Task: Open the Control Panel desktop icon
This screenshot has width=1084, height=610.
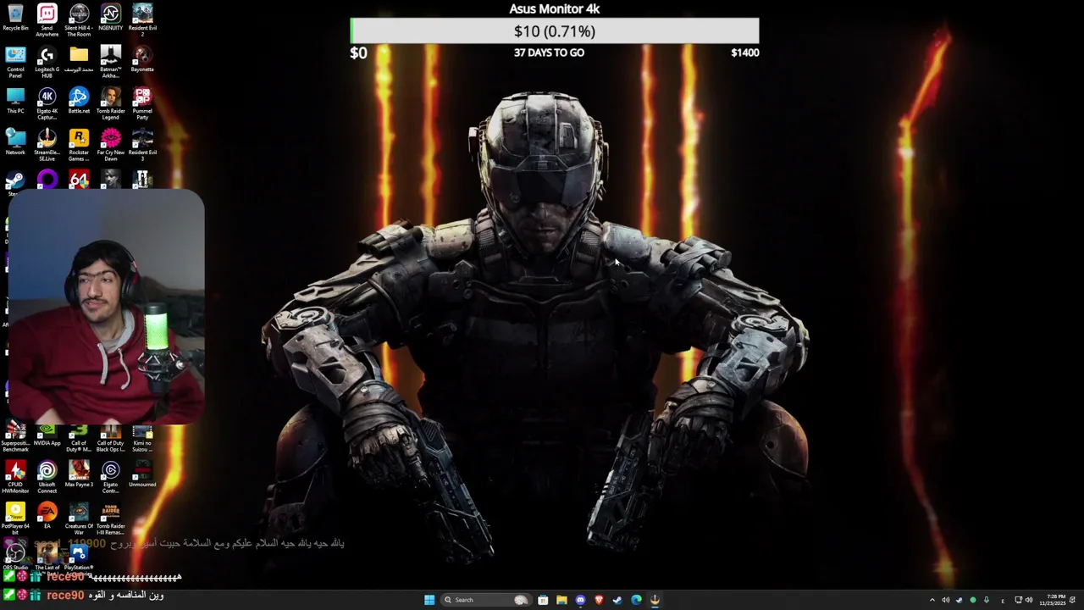Action: tap(15, 62)
